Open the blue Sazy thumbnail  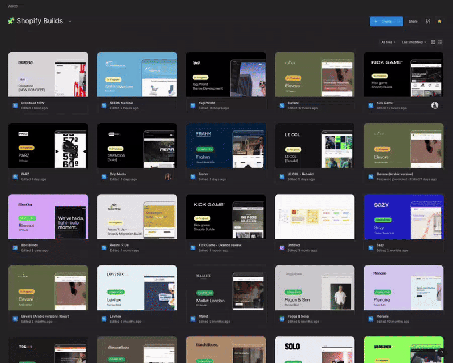pos(404,217)
